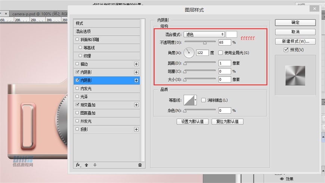This screenshot has height=183, width=325.
Task: Enable 斜面和浮雕 checkbox
Action: click(x=77, y=39)
